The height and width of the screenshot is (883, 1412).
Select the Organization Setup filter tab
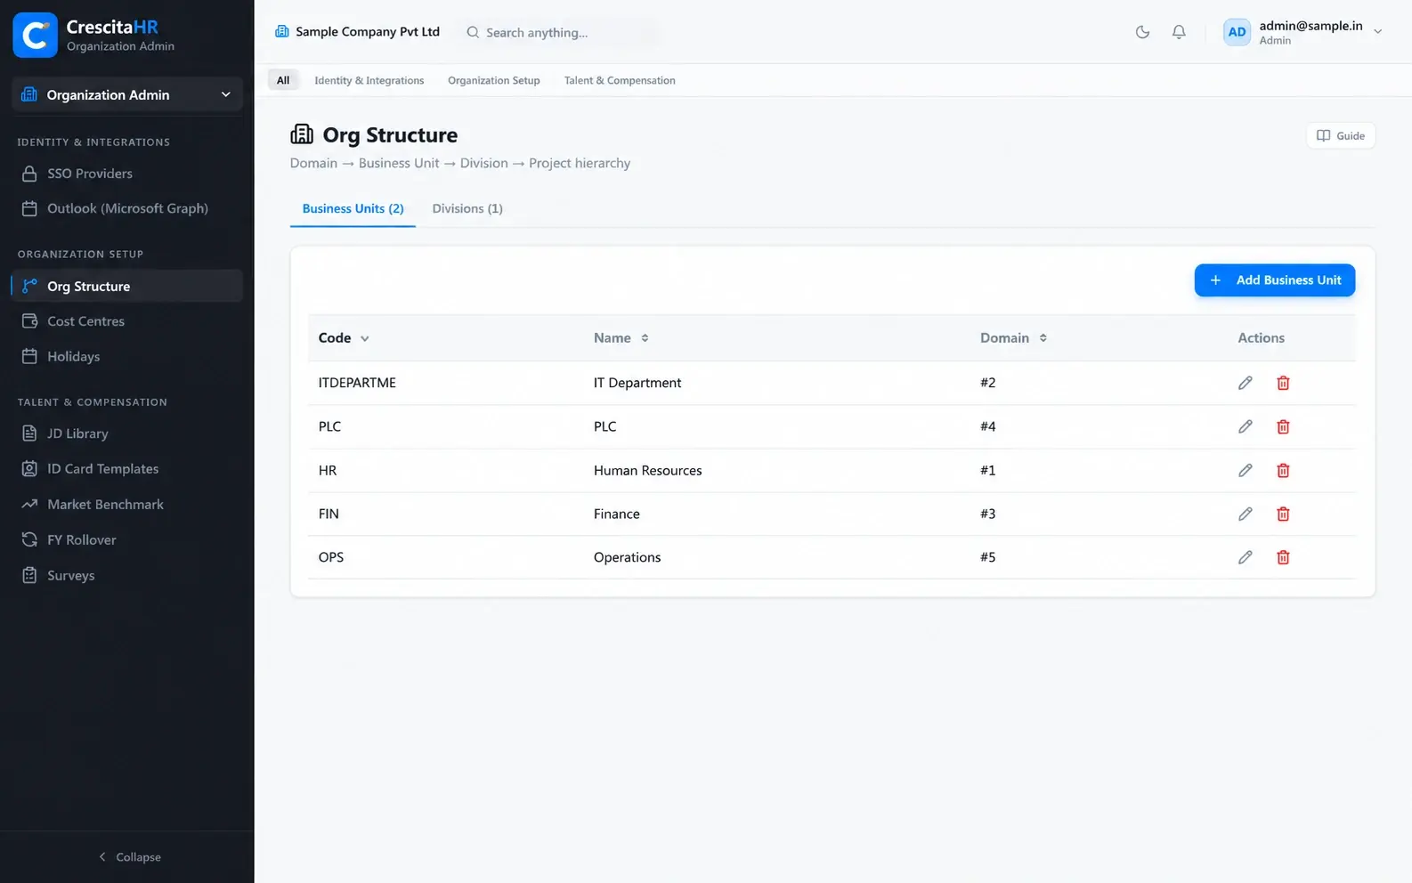493,80
